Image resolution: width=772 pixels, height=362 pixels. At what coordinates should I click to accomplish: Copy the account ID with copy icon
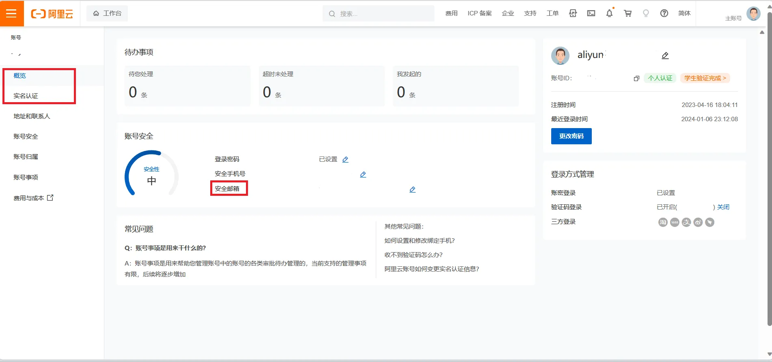click(x=636, y=79)
